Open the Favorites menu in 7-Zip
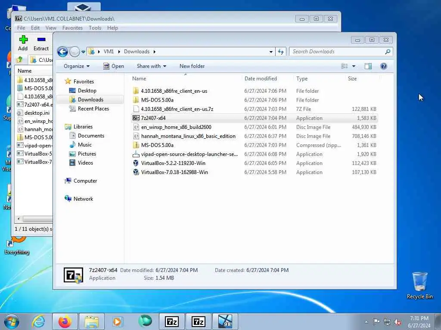441x330 pixels. click(72, 28)
